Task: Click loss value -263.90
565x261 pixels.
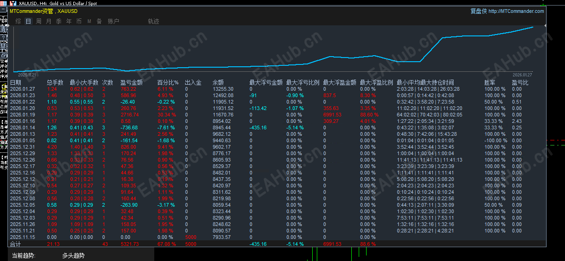Action: pyautogui.click(x=129, y=205)
